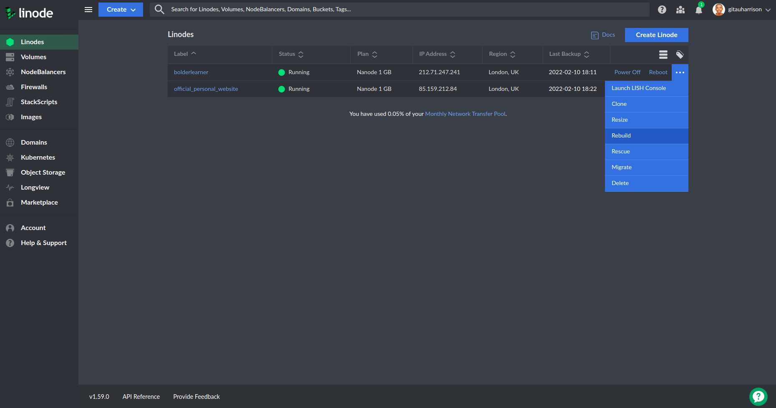Sort table by Label column

pyautogui.click(x=185, y=54)
